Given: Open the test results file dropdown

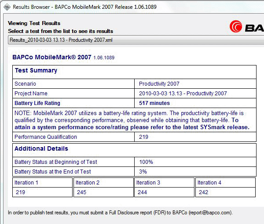Looking at the screenshot, I should tap(136, 40).
